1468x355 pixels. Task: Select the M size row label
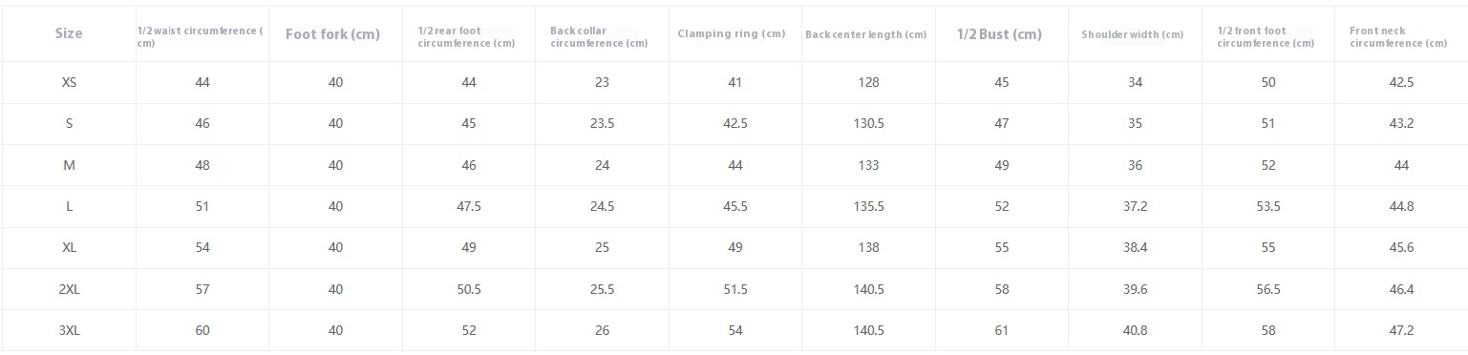(69, 165)
